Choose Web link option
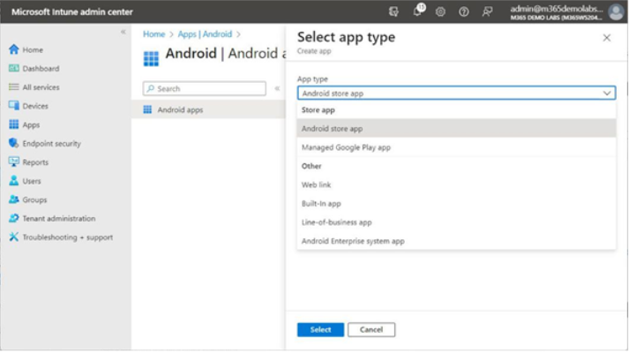This screenshot has height=353, width=629. tap(456, 184)
